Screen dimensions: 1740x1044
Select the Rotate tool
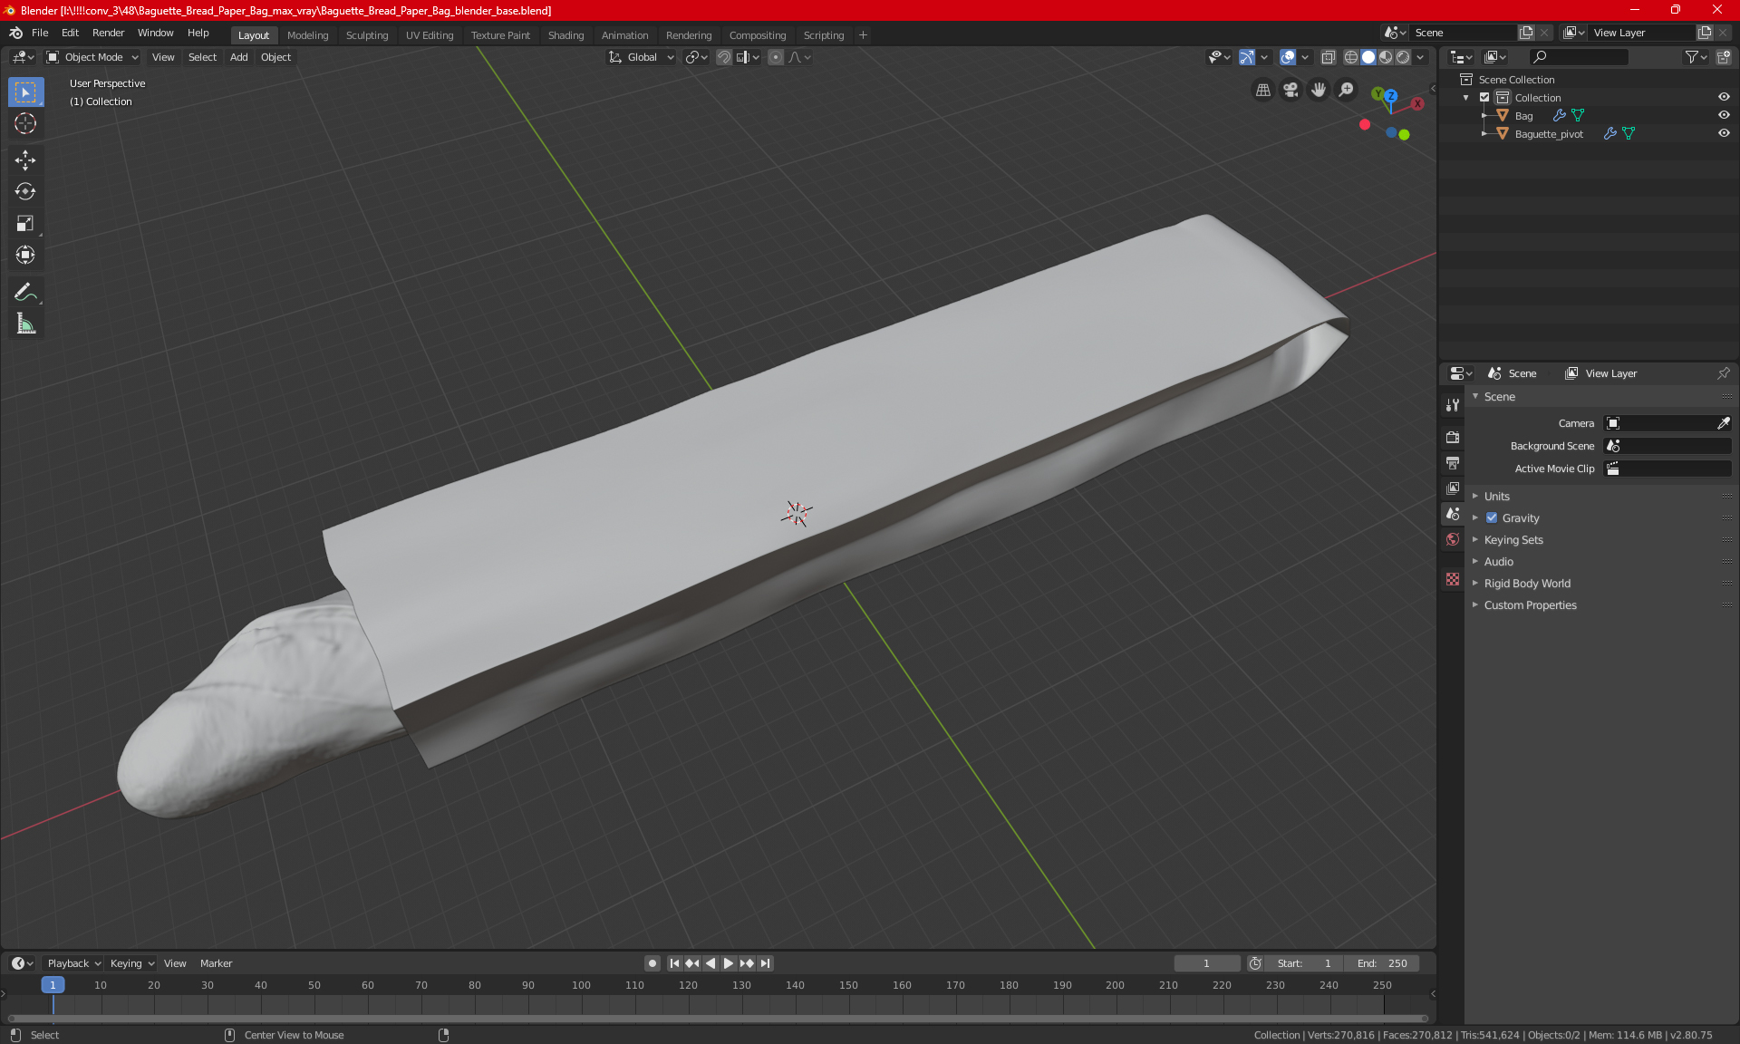pyautogui.click(x=25, y=191)
